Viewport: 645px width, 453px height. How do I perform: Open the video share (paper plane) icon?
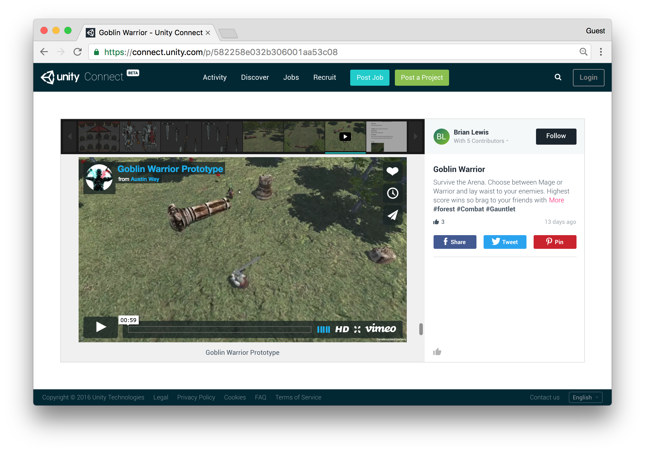click(x=392, y=215)
